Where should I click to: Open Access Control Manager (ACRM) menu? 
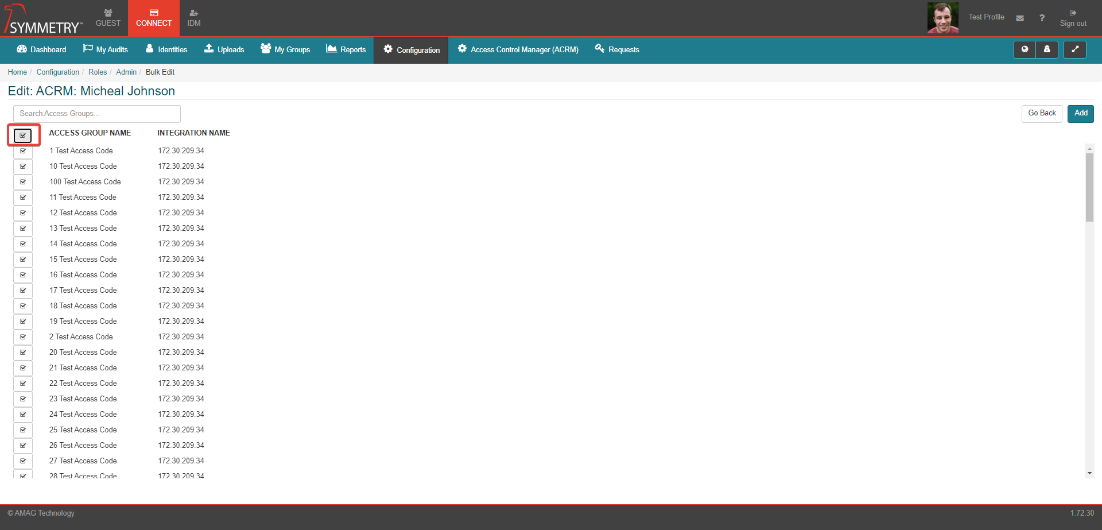pyautogui.click(x=518, y=49)
